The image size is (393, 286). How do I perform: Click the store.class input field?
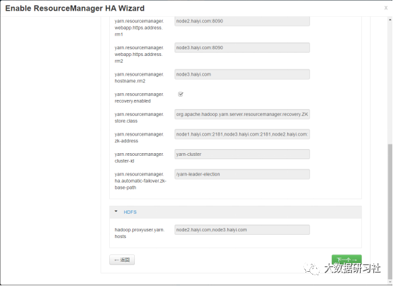tap(242, 114)
